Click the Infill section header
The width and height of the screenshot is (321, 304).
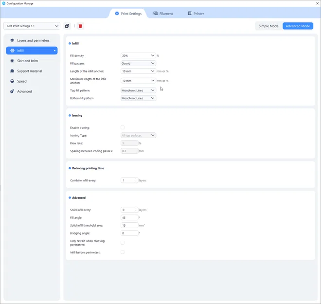[x=75, y=43]
